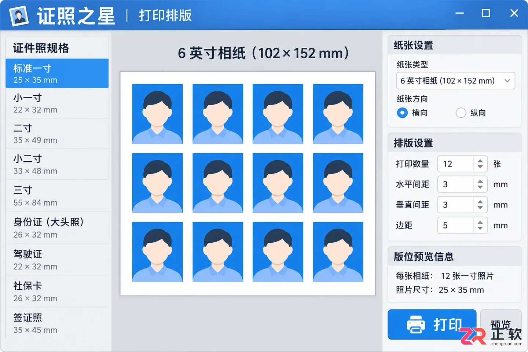
Task: Maximize the 证照之星 window
Action: pyautogui.click(x=486, y=13)
